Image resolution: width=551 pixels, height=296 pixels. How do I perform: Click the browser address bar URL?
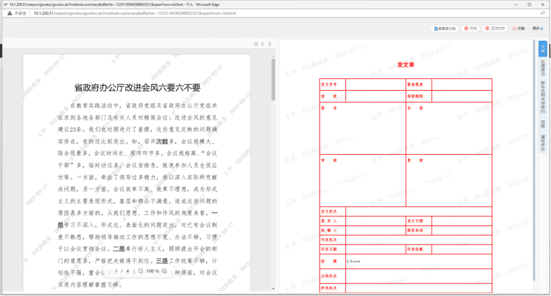[135, 14]
